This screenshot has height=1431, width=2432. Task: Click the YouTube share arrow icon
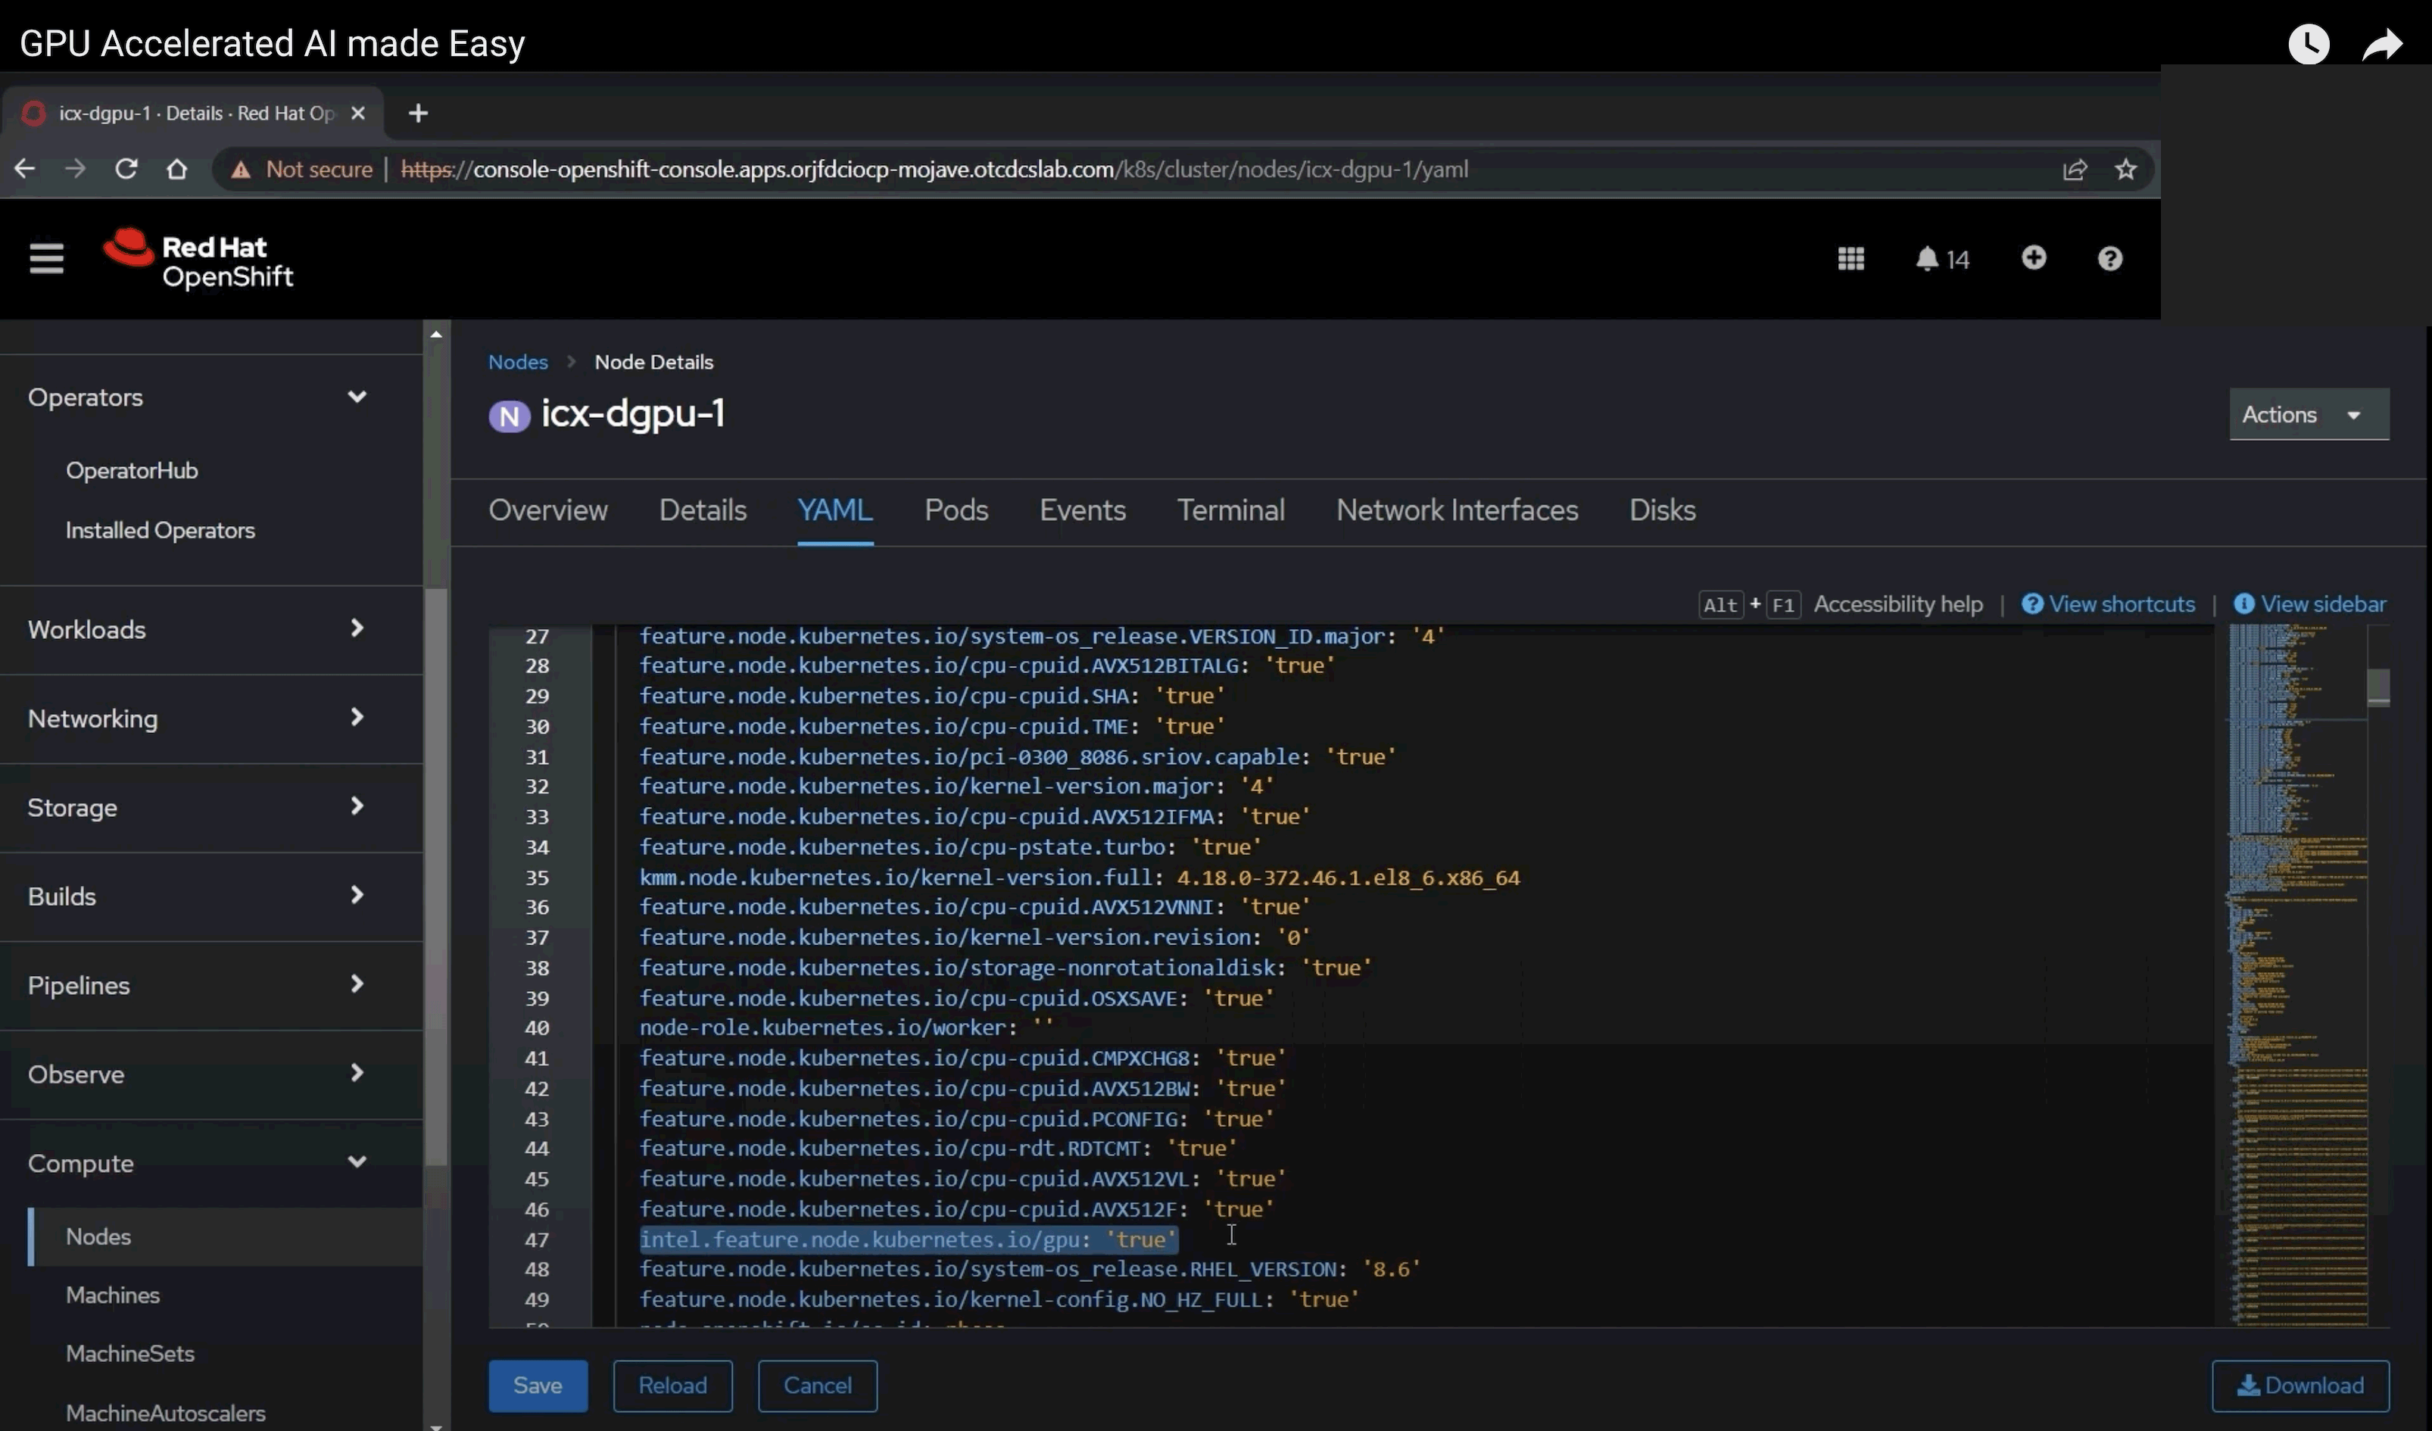2382,45
